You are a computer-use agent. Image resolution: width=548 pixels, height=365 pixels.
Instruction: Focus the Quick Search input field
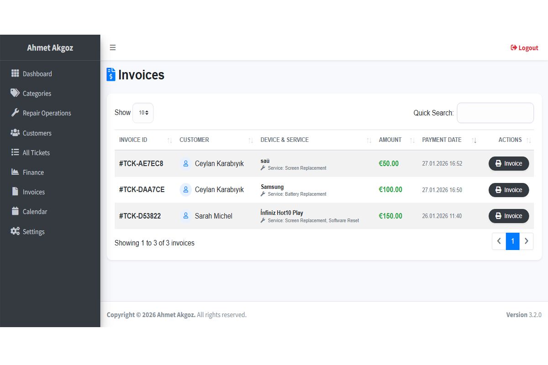point(495,113)
